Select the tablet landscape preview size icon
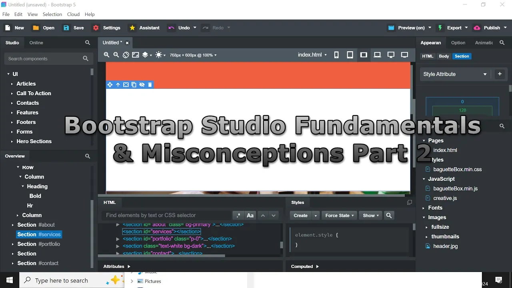512x288 pixels. point(364,55)
